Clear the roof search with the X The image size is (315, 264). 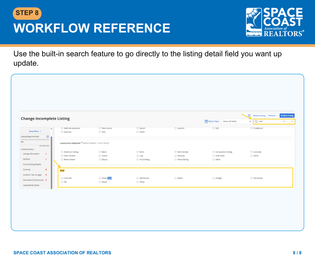pos(293,121)
